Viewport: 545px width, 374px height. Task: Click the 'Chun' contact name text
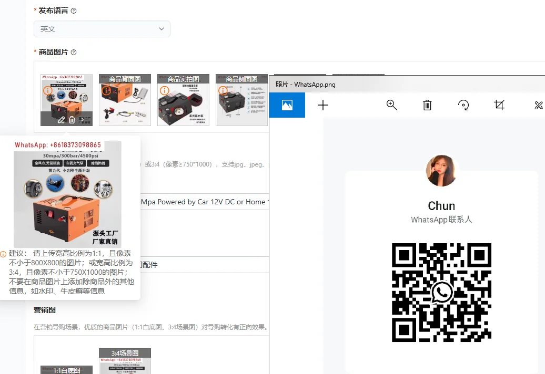pos(441,206)
